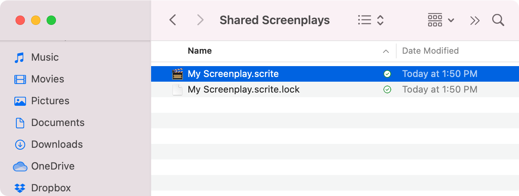The image size is (519, 196).
Task: Sort by Date Modified column
Action: coord(430,51)
